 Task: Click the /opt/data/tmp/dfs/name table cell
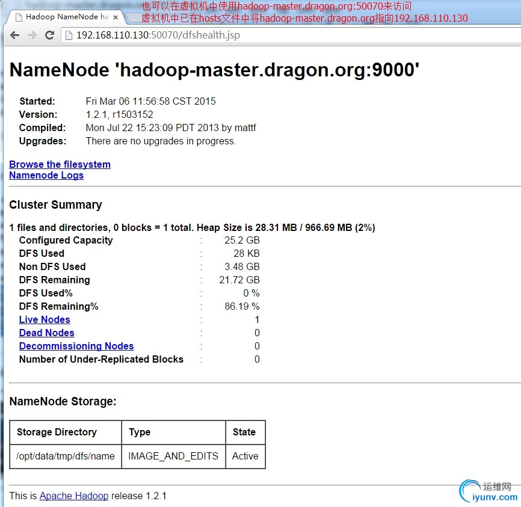[66, 456]
